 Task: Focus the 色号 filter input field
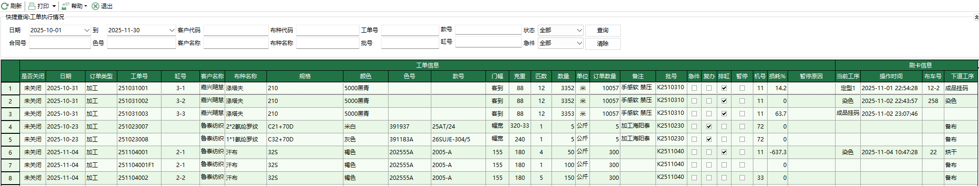point(142,43)
